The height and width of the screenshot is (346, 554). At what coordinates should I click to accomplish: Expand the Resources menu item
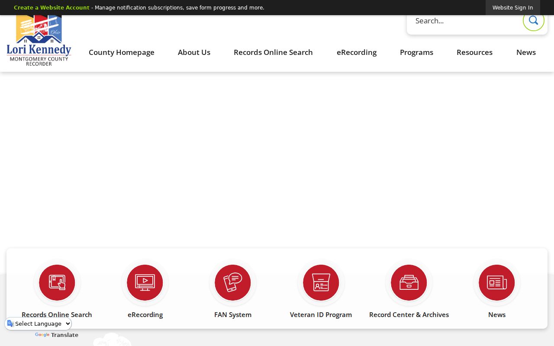[474, 52]
